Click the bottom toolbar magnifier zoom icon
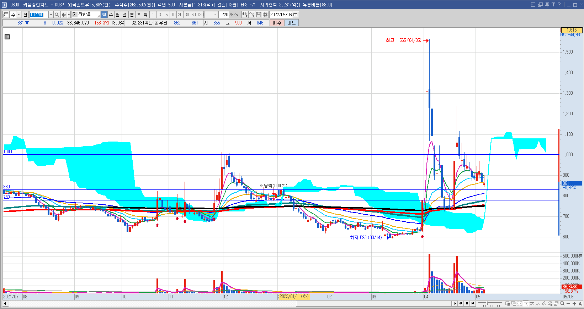This screenshot has height=309, width=584. tap(562, 303)
